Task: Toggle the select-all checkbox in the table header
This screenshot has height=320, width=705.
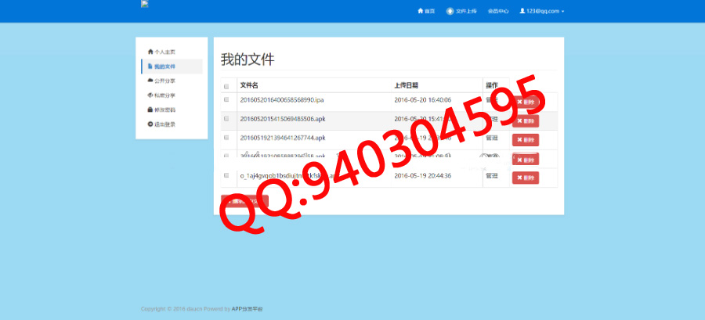Action: (x=226, y=86)
